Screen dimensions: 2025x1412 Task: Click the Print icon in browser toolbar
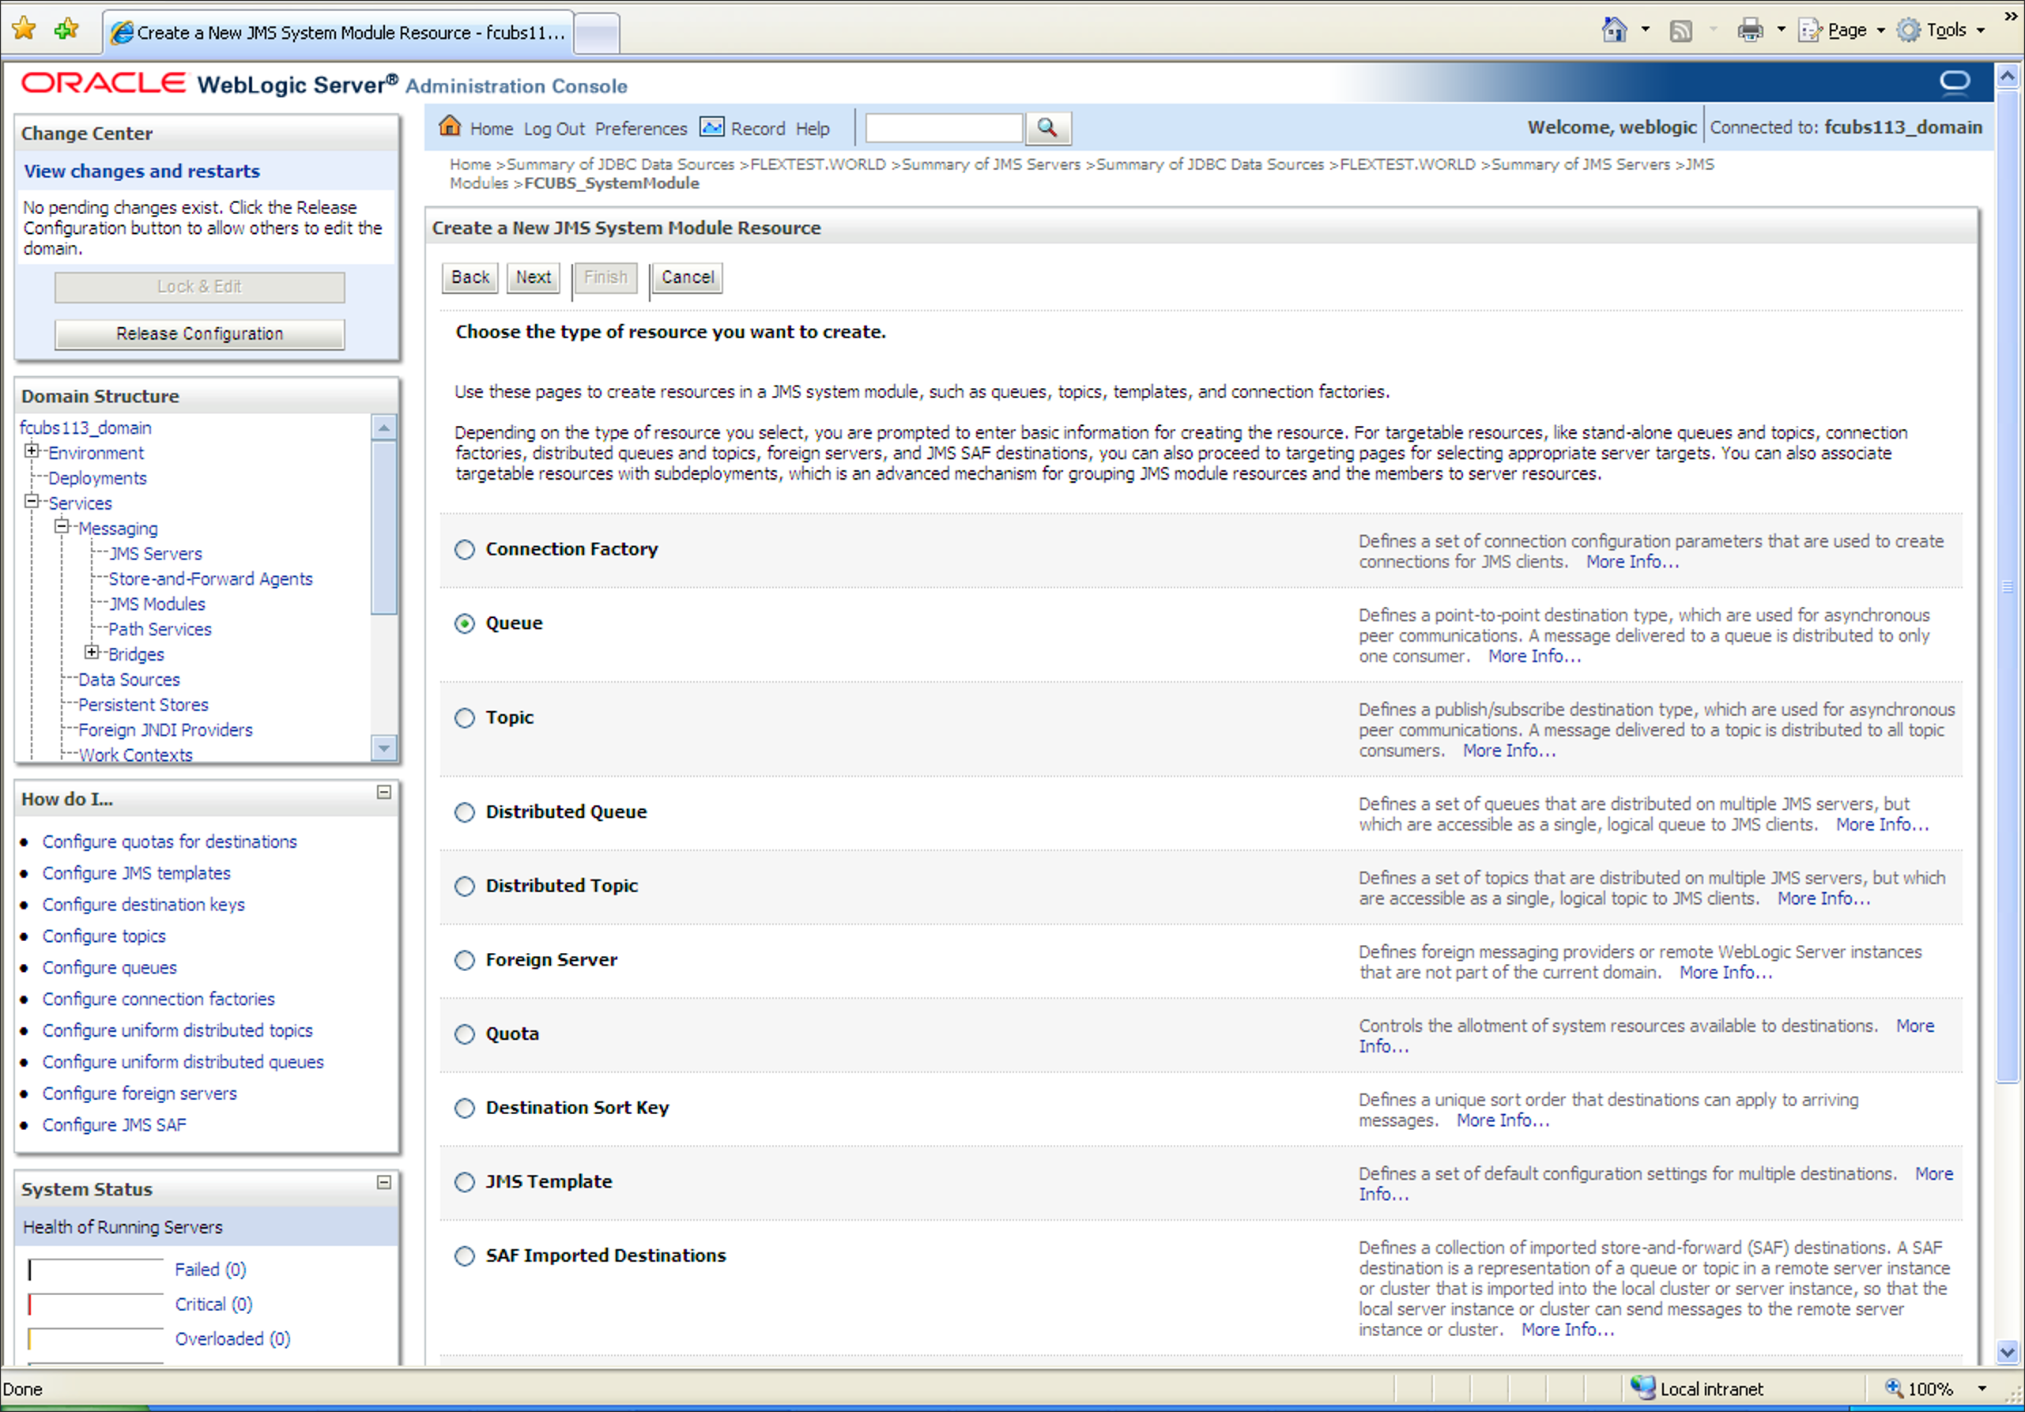pos(1750,30)
